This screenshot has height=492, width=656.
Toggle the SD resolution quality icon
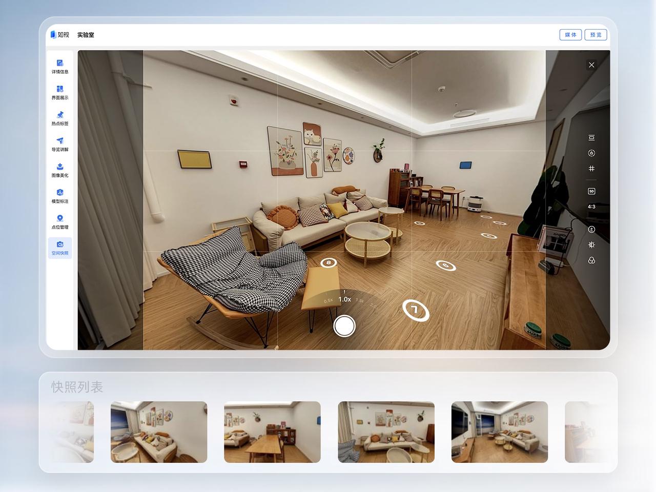(591, 191)
